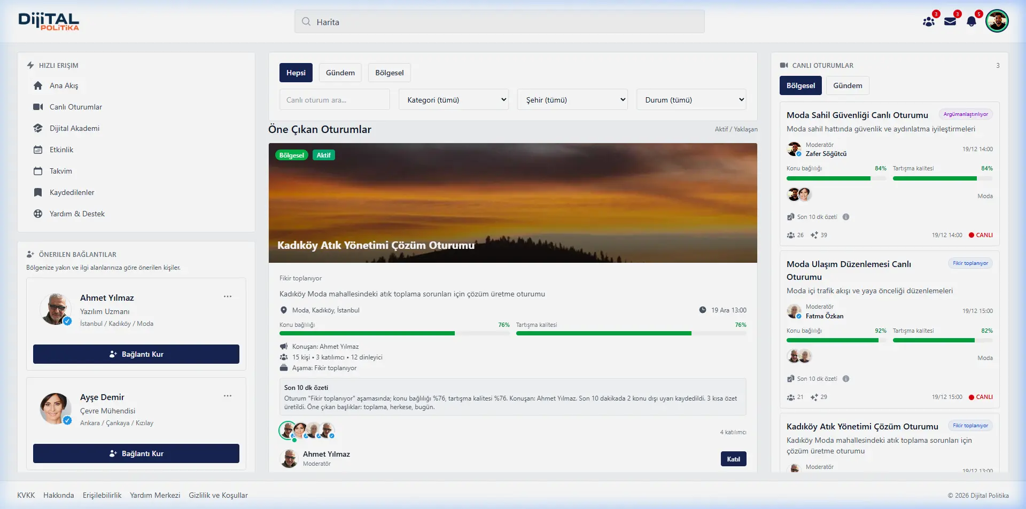Click the Dijital Akademi graduation cap icon
The image size is (1026, 509).
[x=38, y=129]
